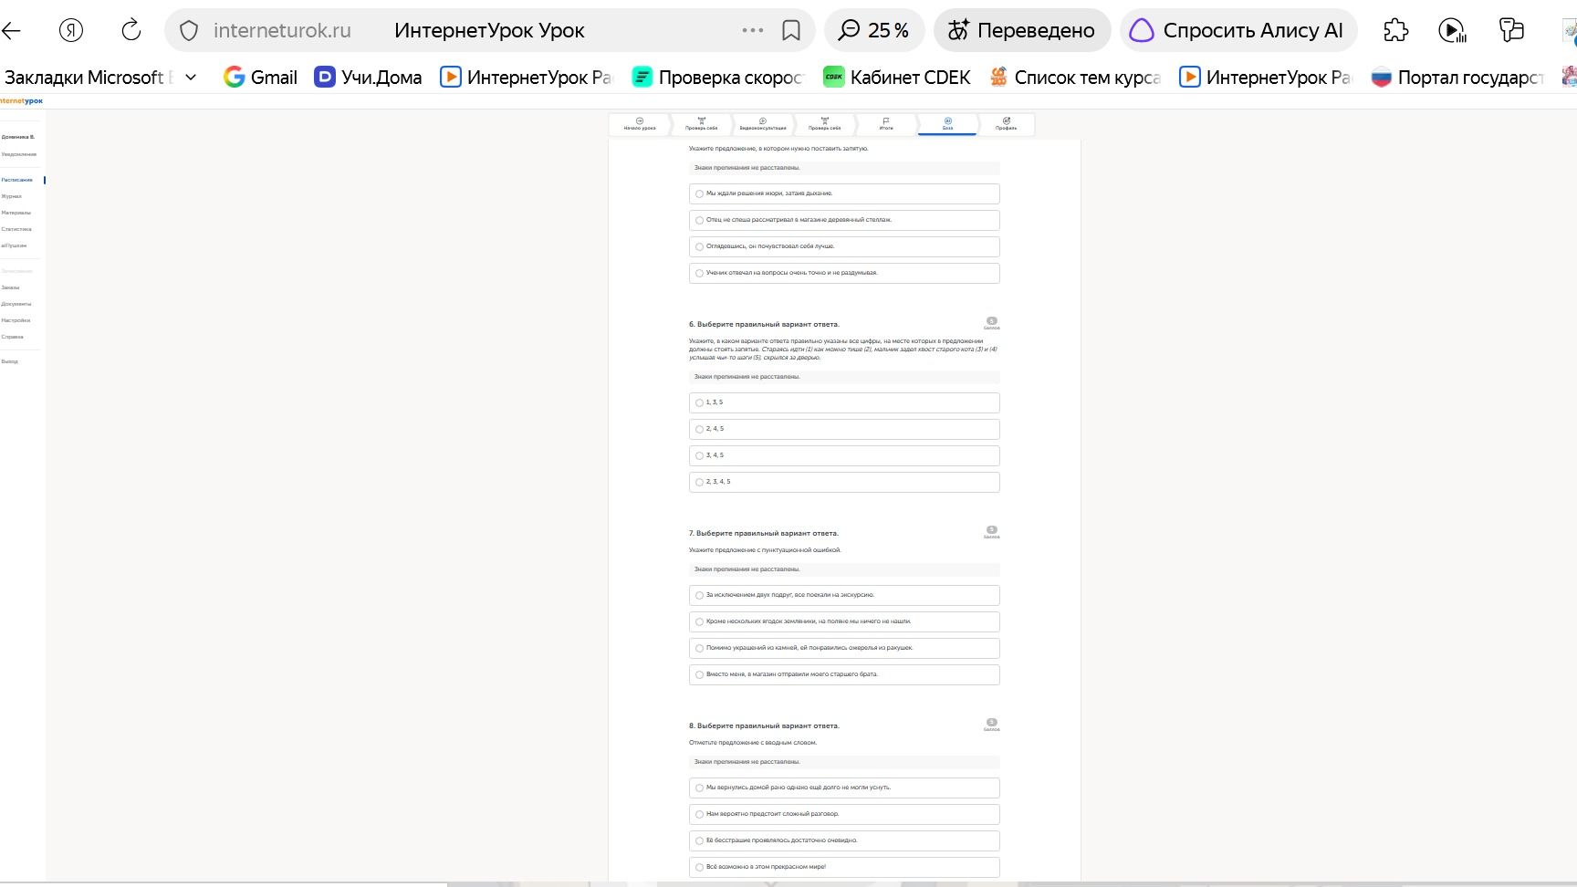Open site protection shield icon in address bar

click(x=189, y=31)
